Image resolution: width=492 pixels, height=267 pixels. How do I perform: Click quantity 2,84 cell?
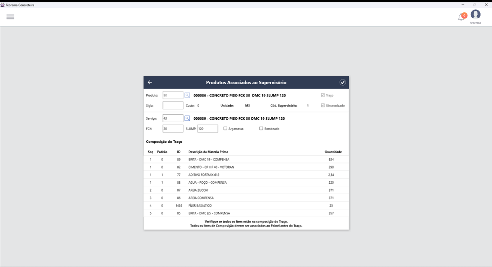pos(331,175)
